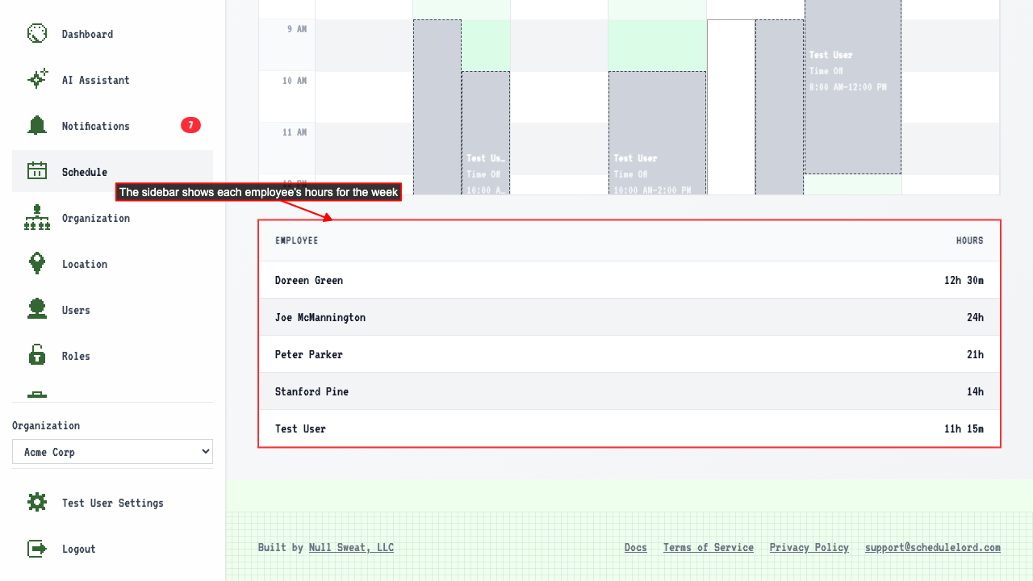The height and width of the screenshot is (581, 1033).
Task: Open the Terms of Service link
Action: [x=709, y=547]
